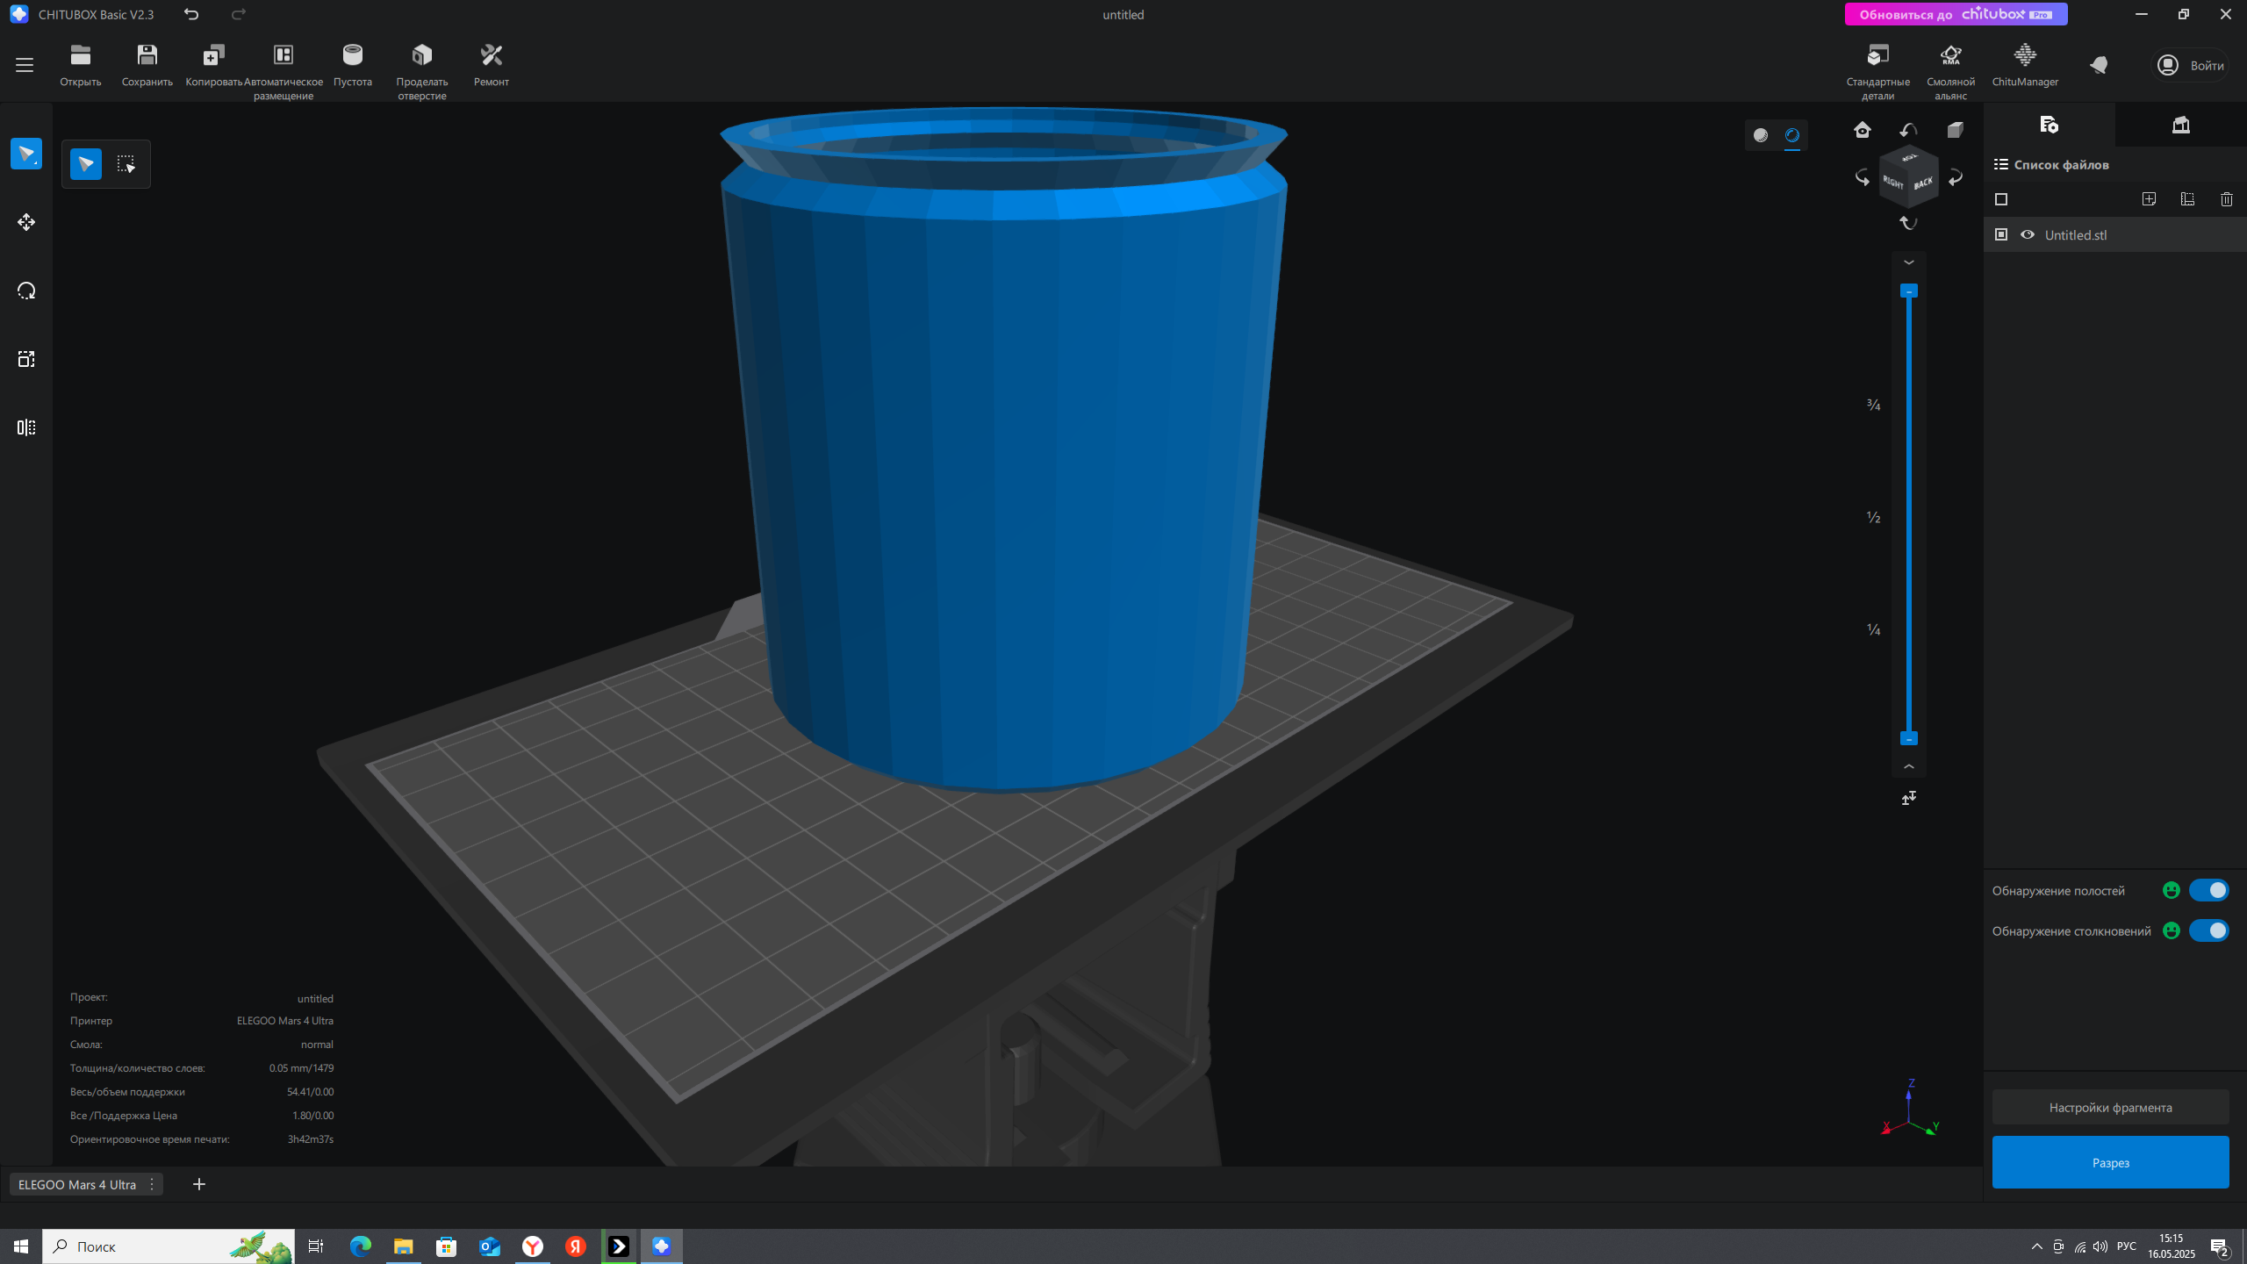Screen dimensions: 2247x1264
Task: Toggle the Обнаружение столкновений switch
Action: tap(2208, 930)
